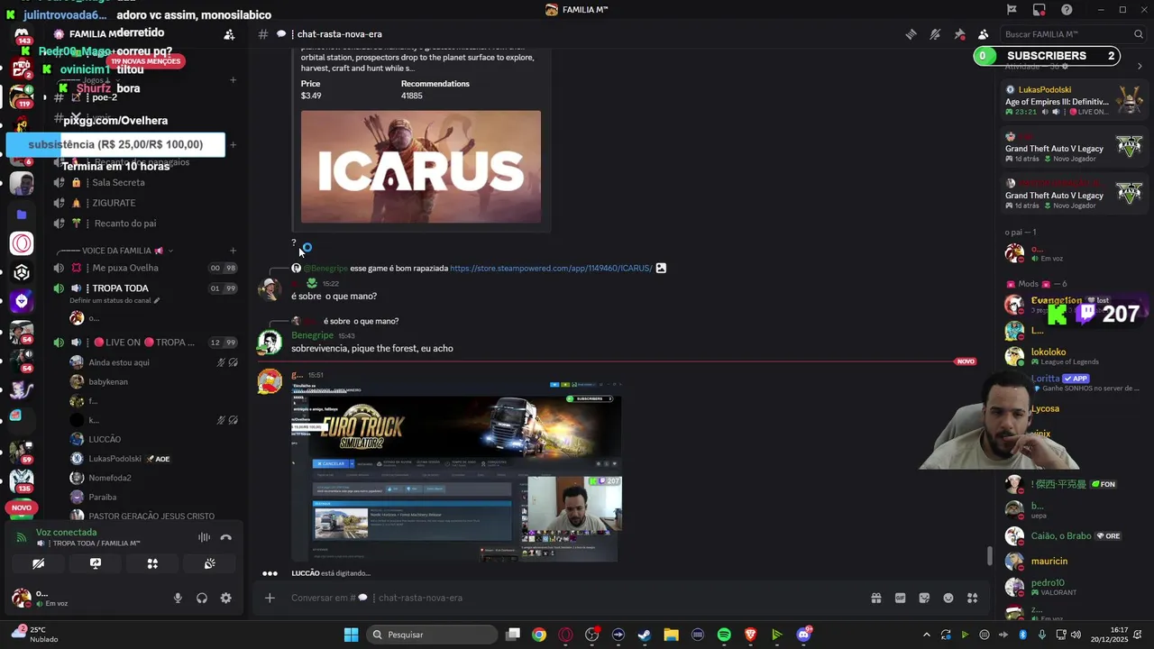The height and width of the screenshot is (649, 1154).
Task: Open Spotify from the taskbar
Action: 724,635
